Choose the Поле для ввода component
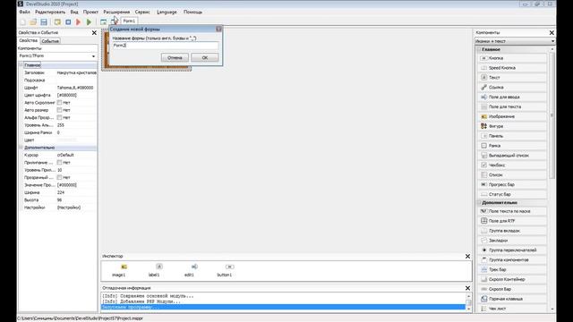This screenshot has width=573, height=322. 512,97
